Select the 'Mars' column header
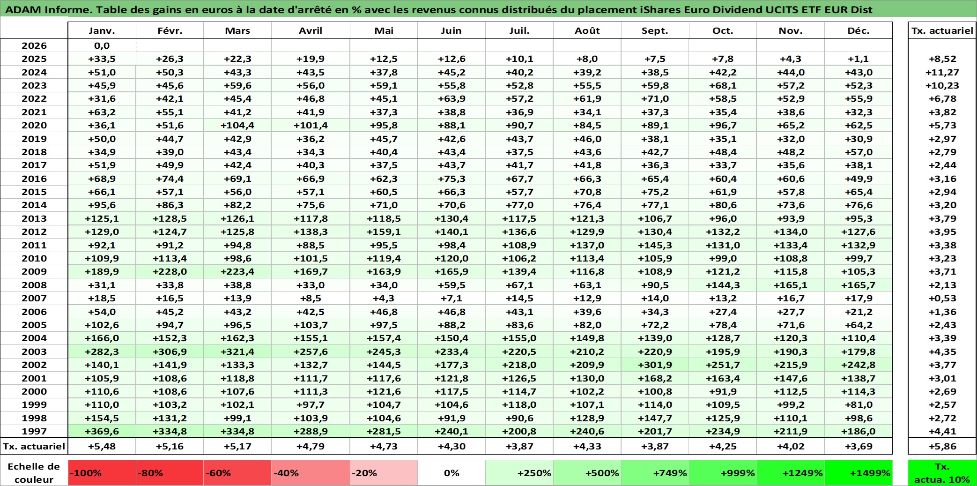Image resolution: width=977 pixels, height=486 pixels. 237,30
